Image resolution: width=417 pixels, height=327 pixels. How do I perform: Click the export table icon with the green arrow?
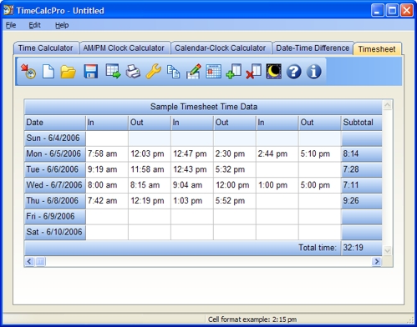coord(113,71)
